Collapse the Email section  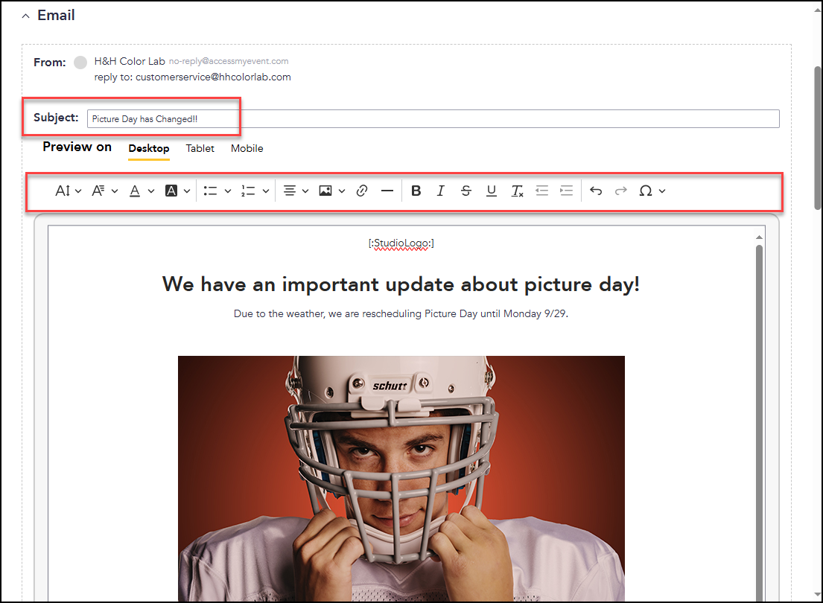[26, 16]
